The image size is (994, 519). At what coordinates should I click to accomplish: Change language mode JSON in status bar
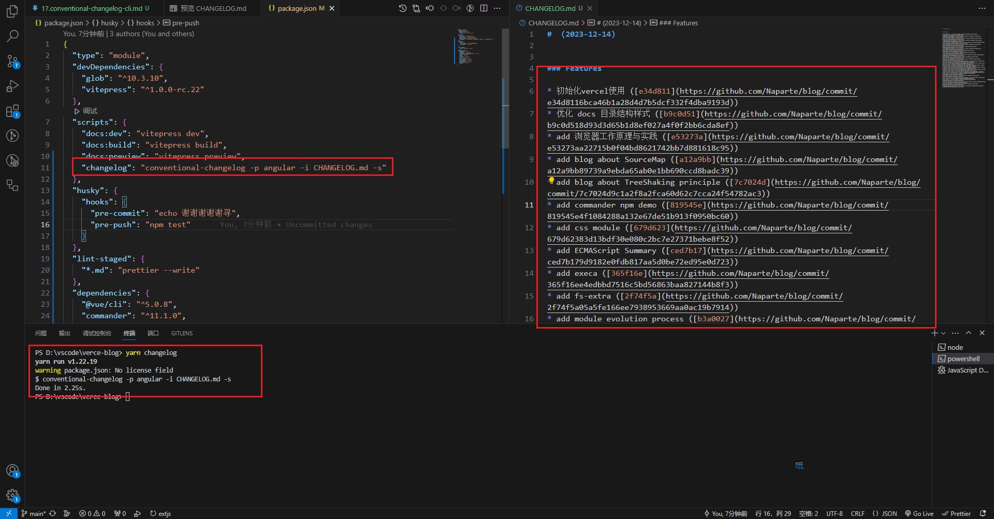click(x=885, y=513)
